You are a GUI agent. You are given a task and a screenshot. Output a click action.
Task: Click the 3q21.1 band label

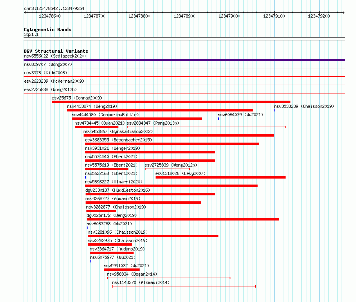(31, 34)
